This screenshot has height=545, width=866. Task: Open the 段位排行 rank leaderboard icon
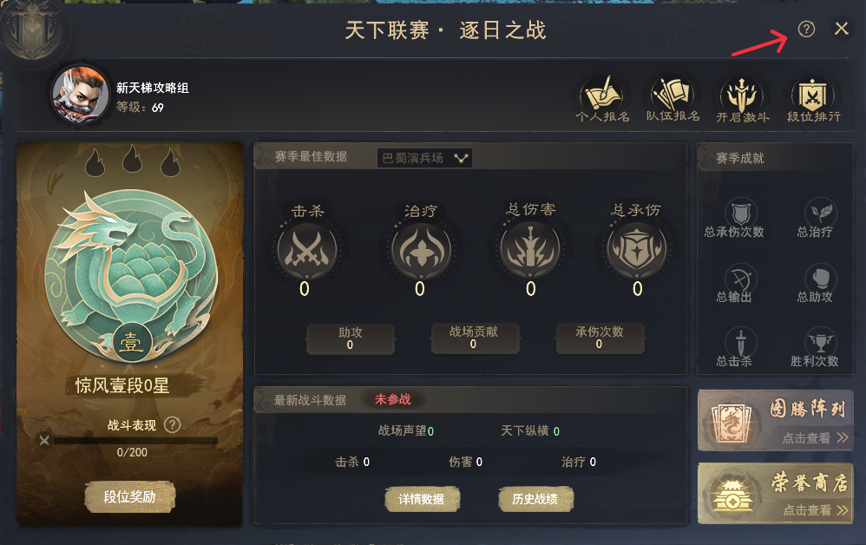(x=814, y=100)
